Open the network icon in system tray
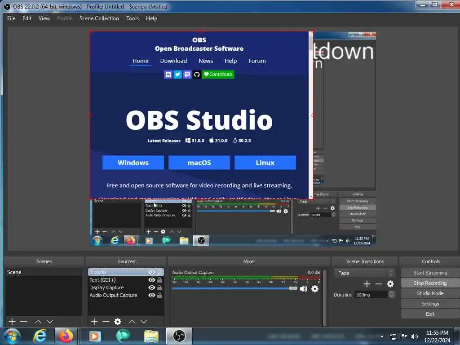 [x=393, y=336]
